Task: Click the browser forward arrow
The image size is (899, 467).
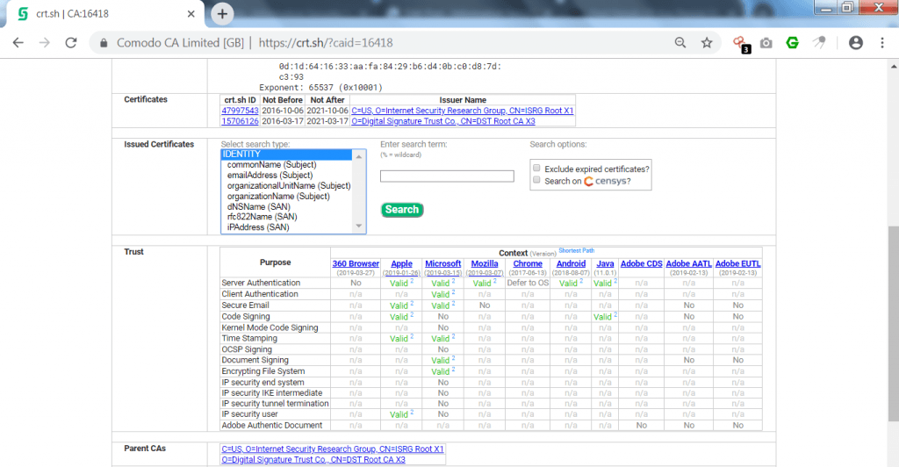Action: (44, 43)
